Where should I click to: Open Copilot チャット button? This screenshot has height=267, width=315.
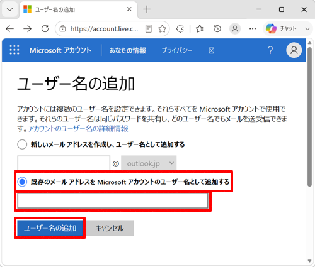(281, 29)
